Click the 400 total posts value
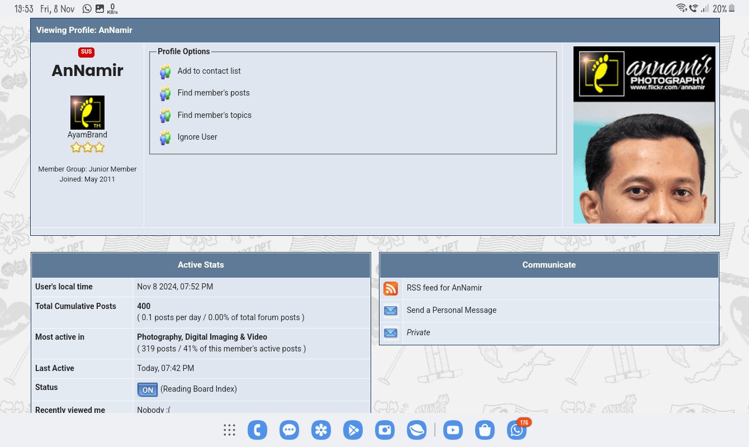 pos(144,306)
